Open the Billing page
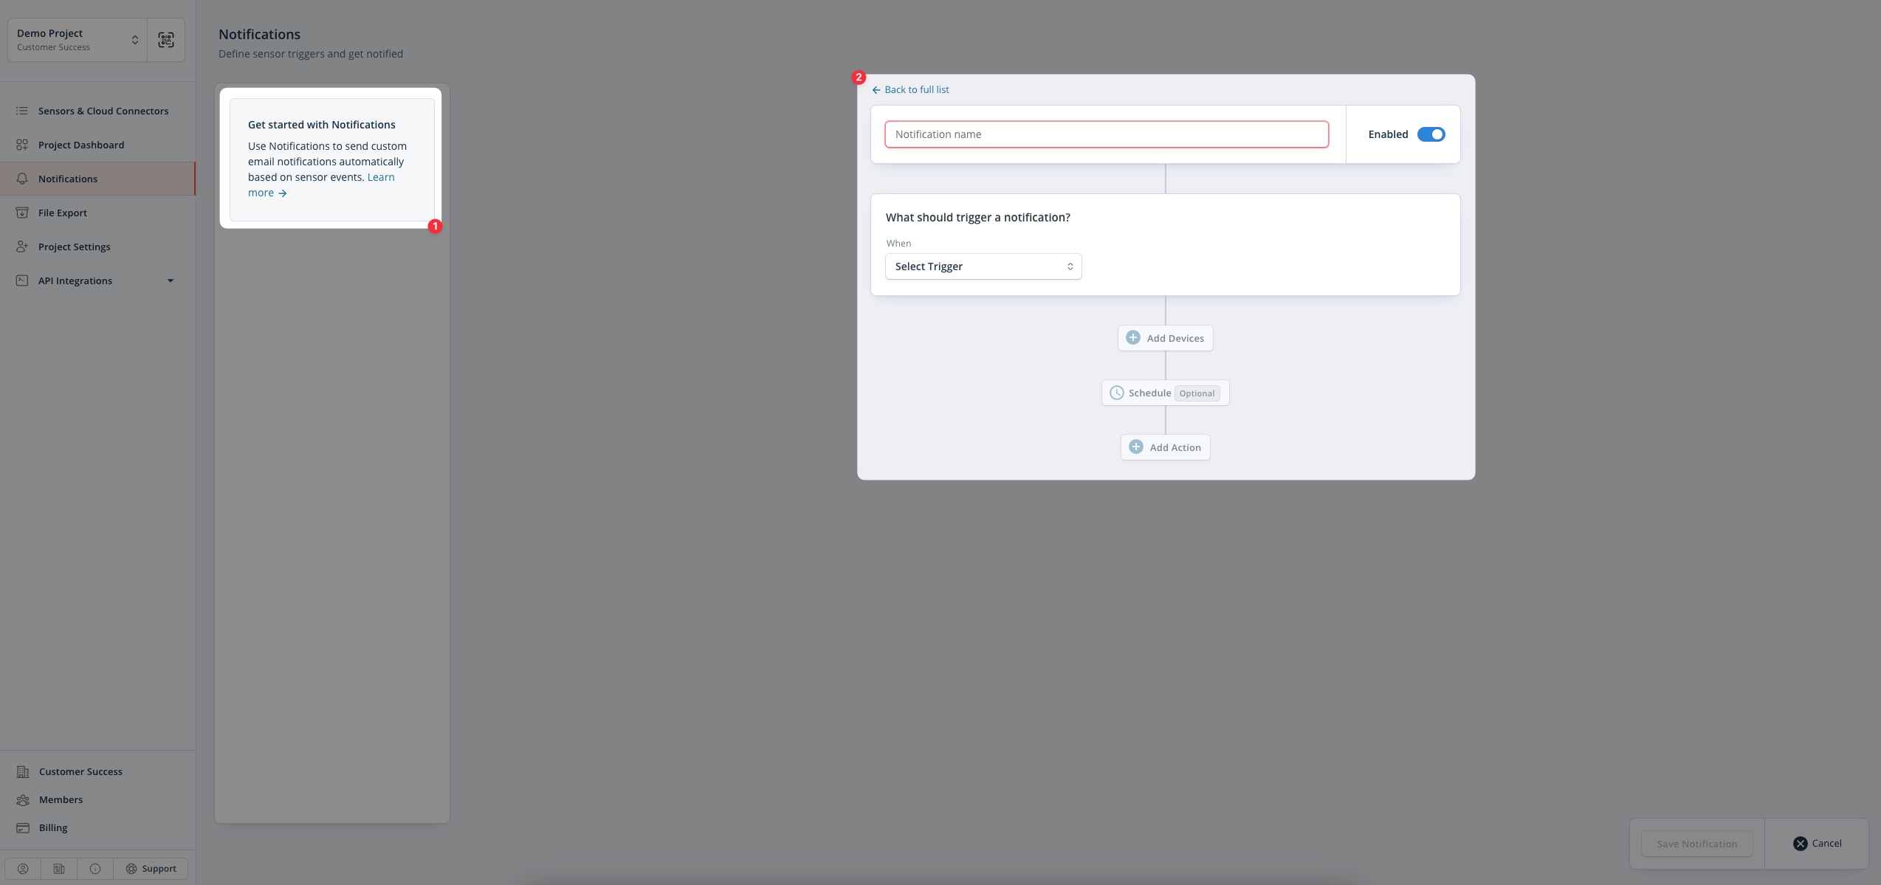The height and width of the screenshot is (885, 1881). 53,827
